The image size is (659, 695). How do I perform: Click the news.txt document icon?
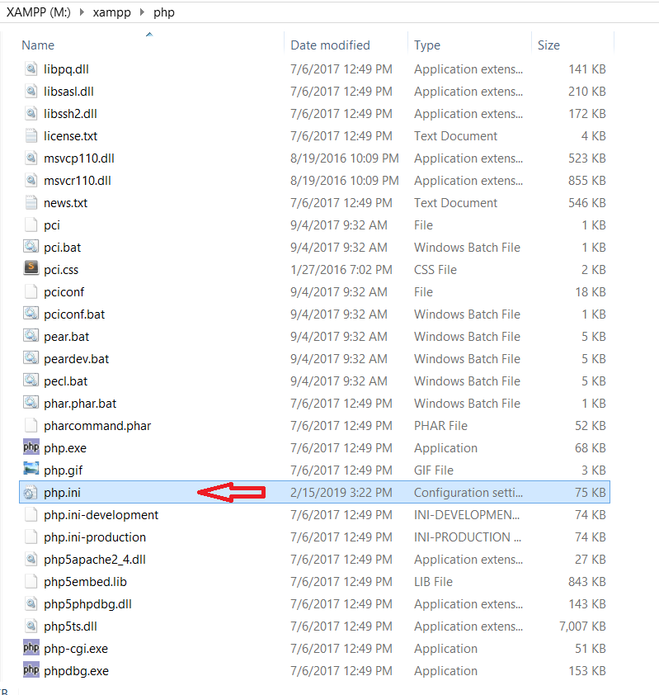pos(31,202)
